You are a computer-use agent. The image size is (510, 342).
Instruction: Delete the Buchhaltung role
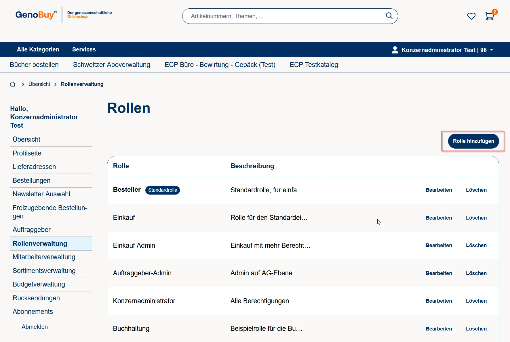[476, 329]
